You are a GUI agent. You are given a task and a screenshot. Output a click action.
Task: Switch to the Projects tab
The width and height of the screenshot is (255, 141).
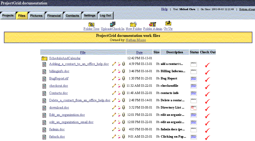(x=8, y=16)
